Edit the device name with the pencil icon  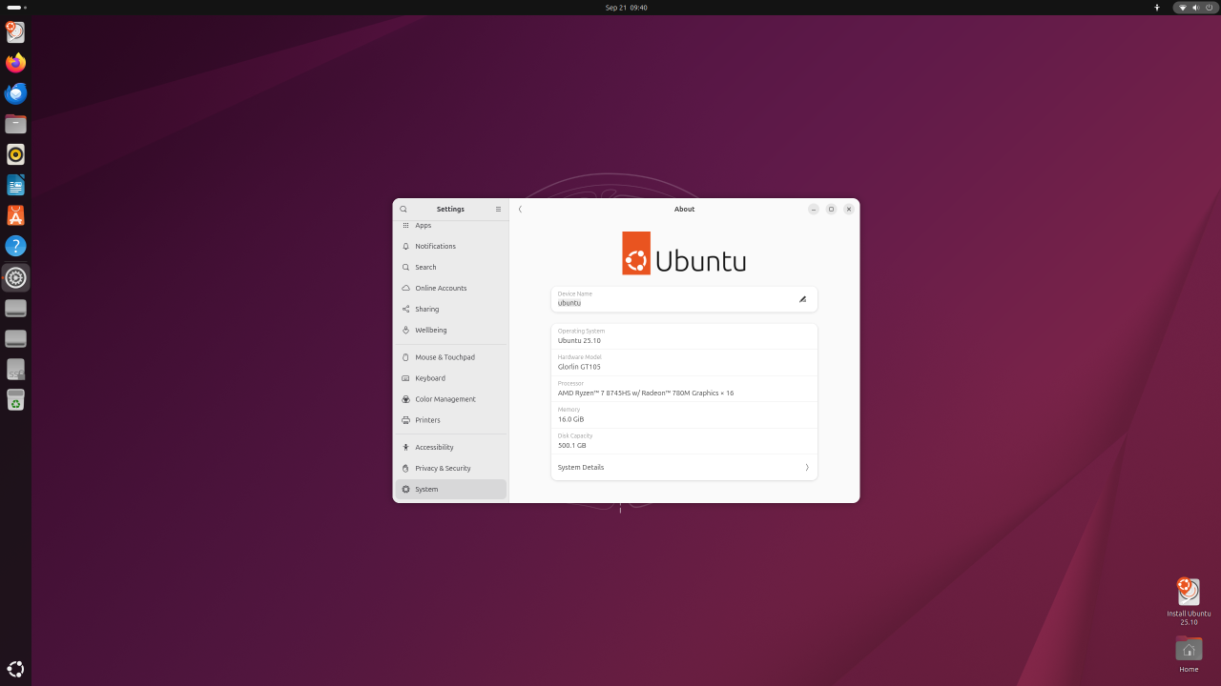click(x=802, y=299)
